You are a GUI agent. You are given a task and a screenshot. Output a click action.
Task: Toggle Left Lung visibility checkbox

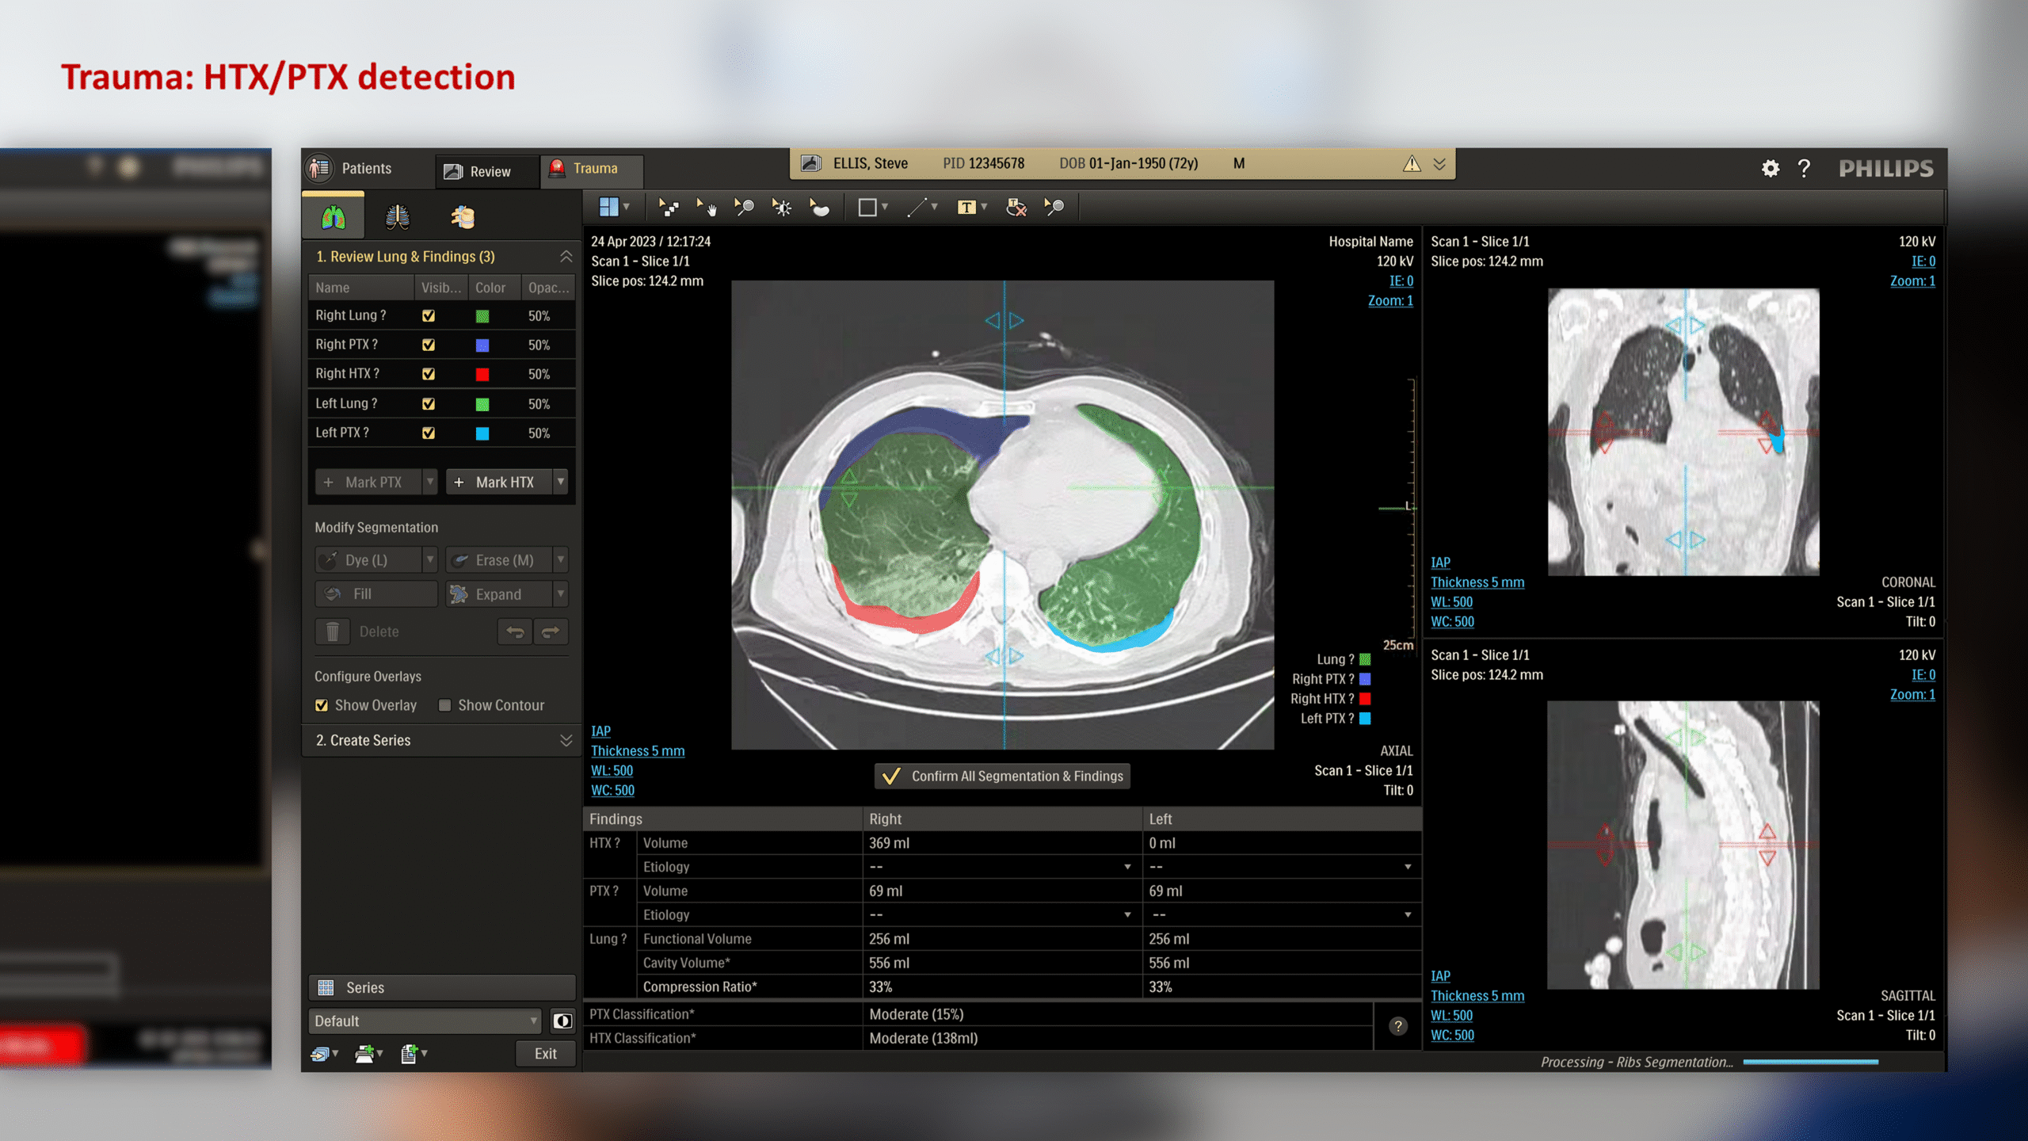point(429,404)
